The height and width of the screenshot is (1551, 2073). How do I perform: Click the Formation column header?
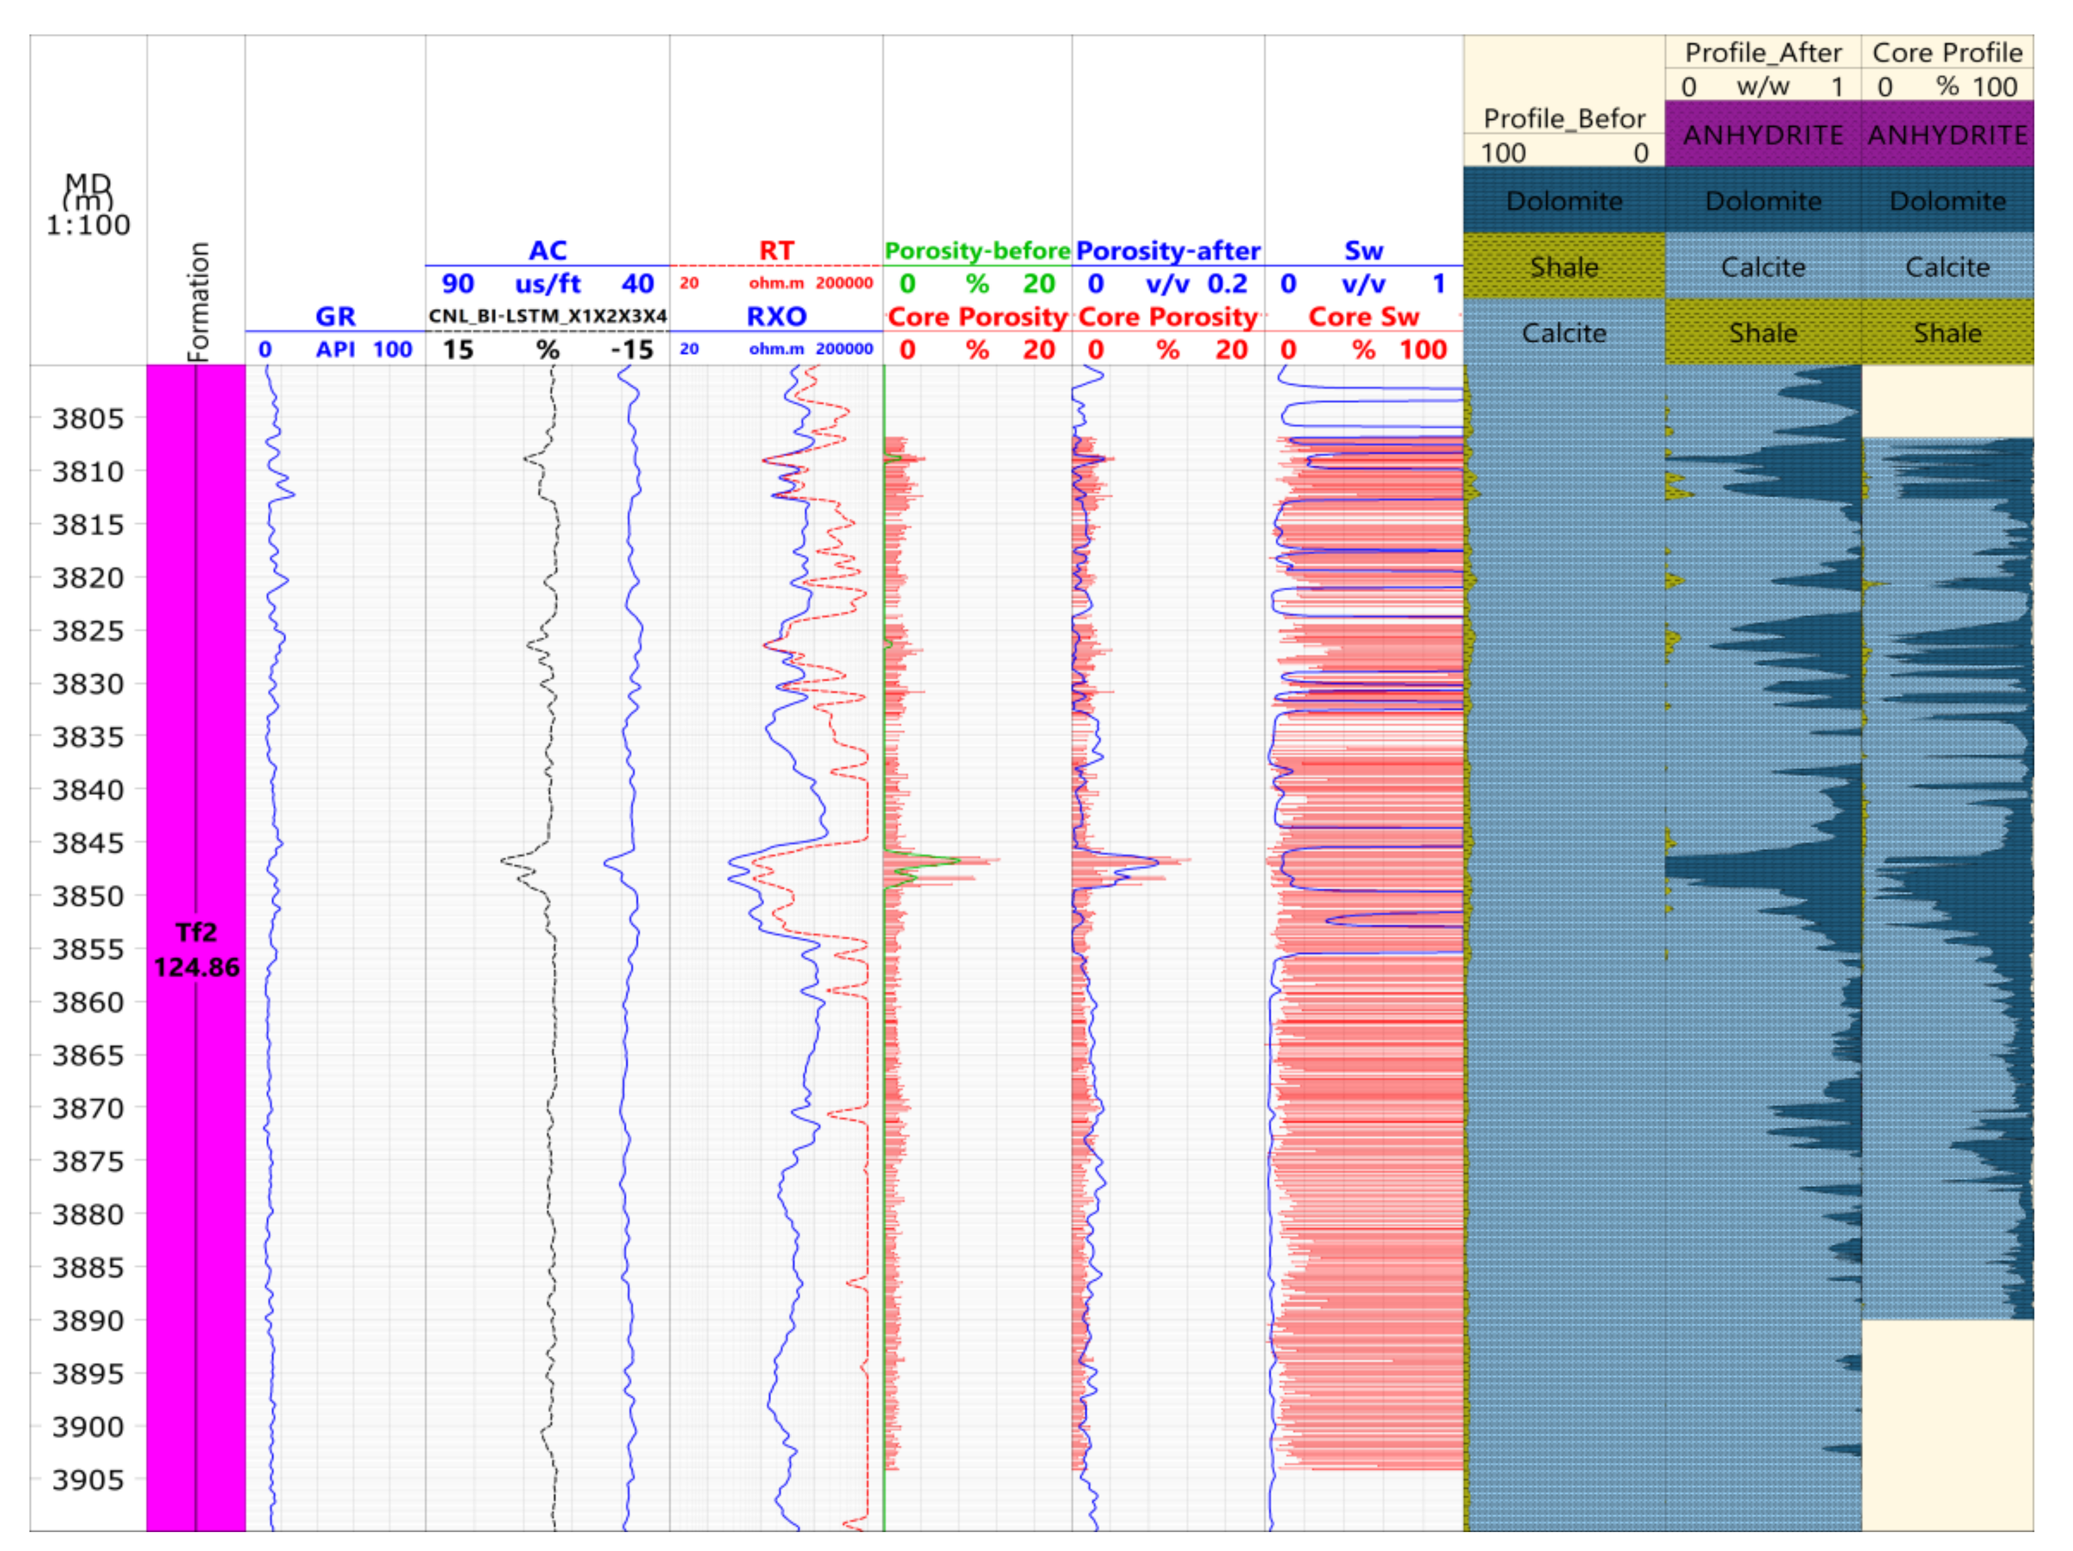click(197, 302)
